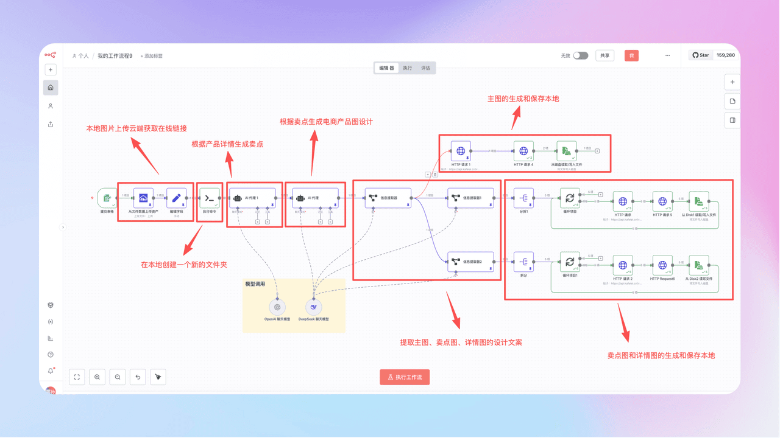This screenshot has width=780, height=438.
Task: Click the tidy up broom icon
Action: point(158,377)
